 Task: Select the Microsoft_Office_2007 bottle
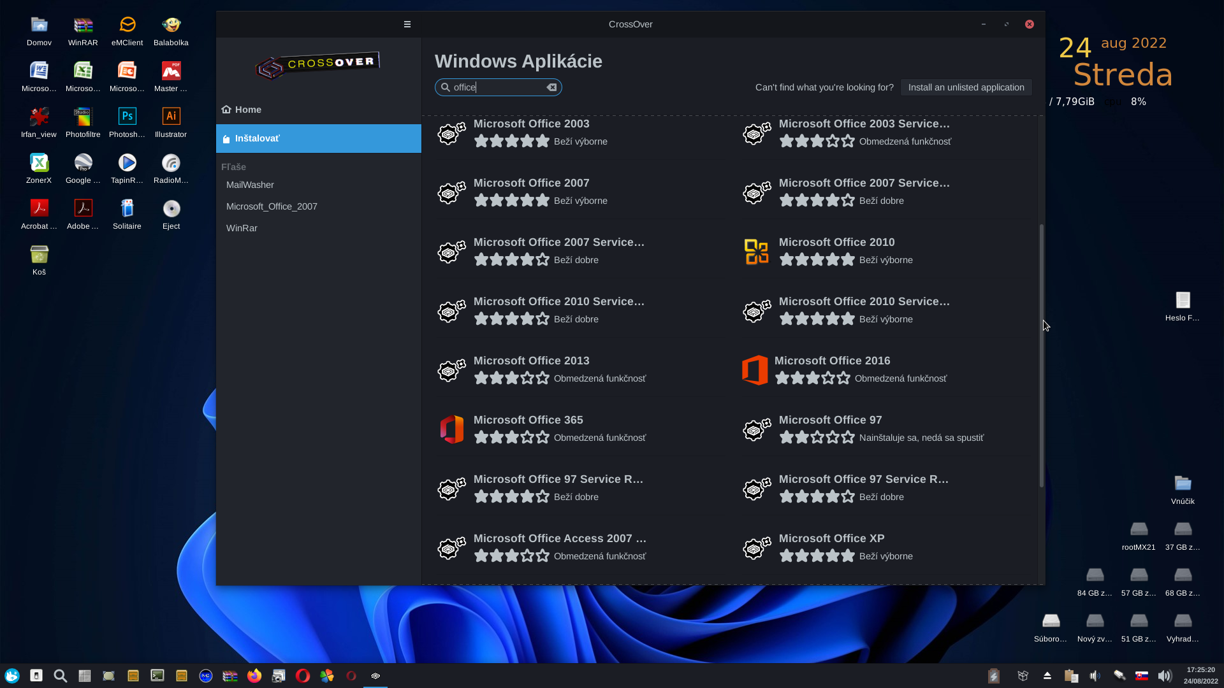(x=272, y=206)
